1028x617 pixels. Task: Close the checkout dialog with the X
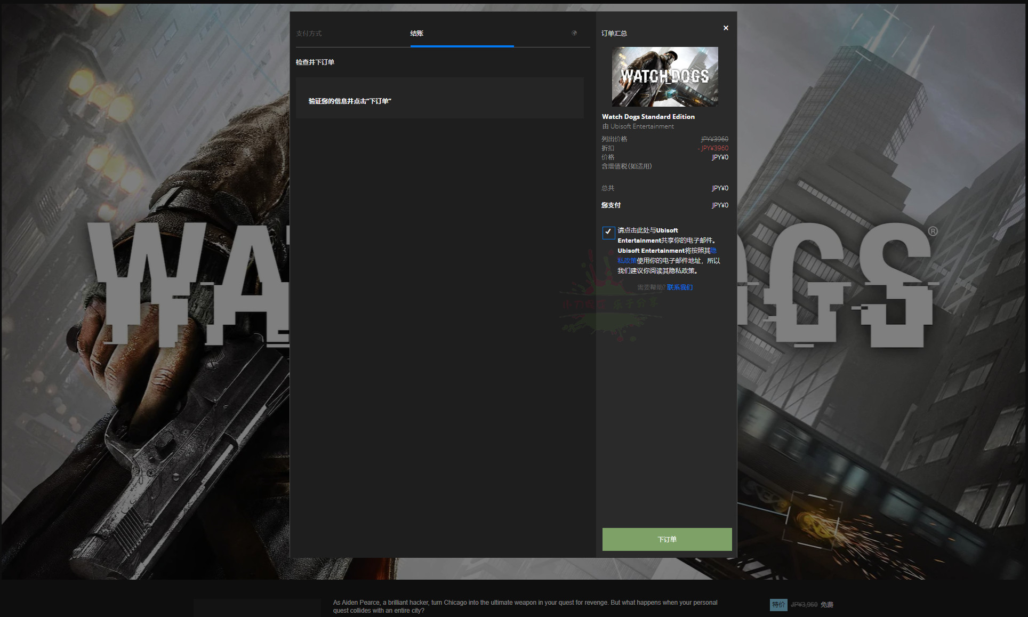click(726, 28)
